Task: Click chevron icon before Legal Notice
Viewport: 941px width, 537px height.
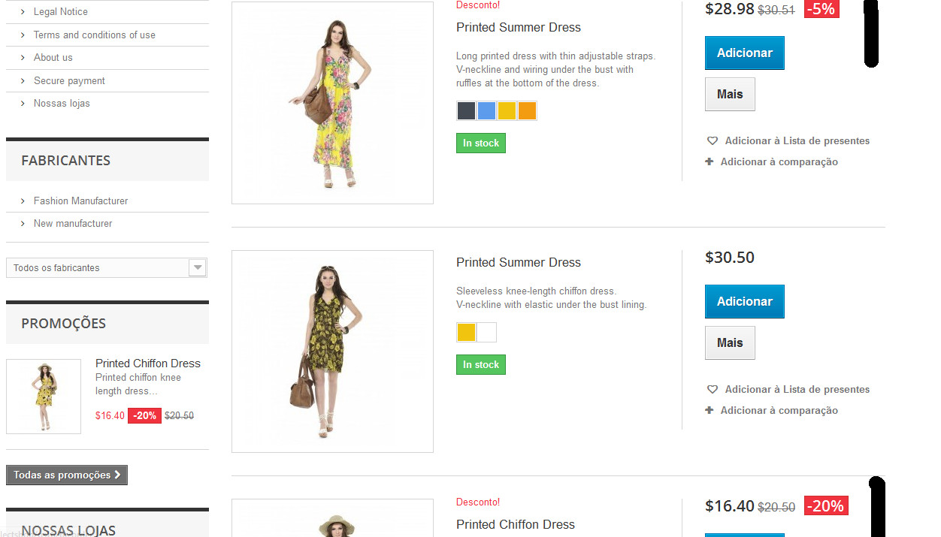Action: pos(23,12)
